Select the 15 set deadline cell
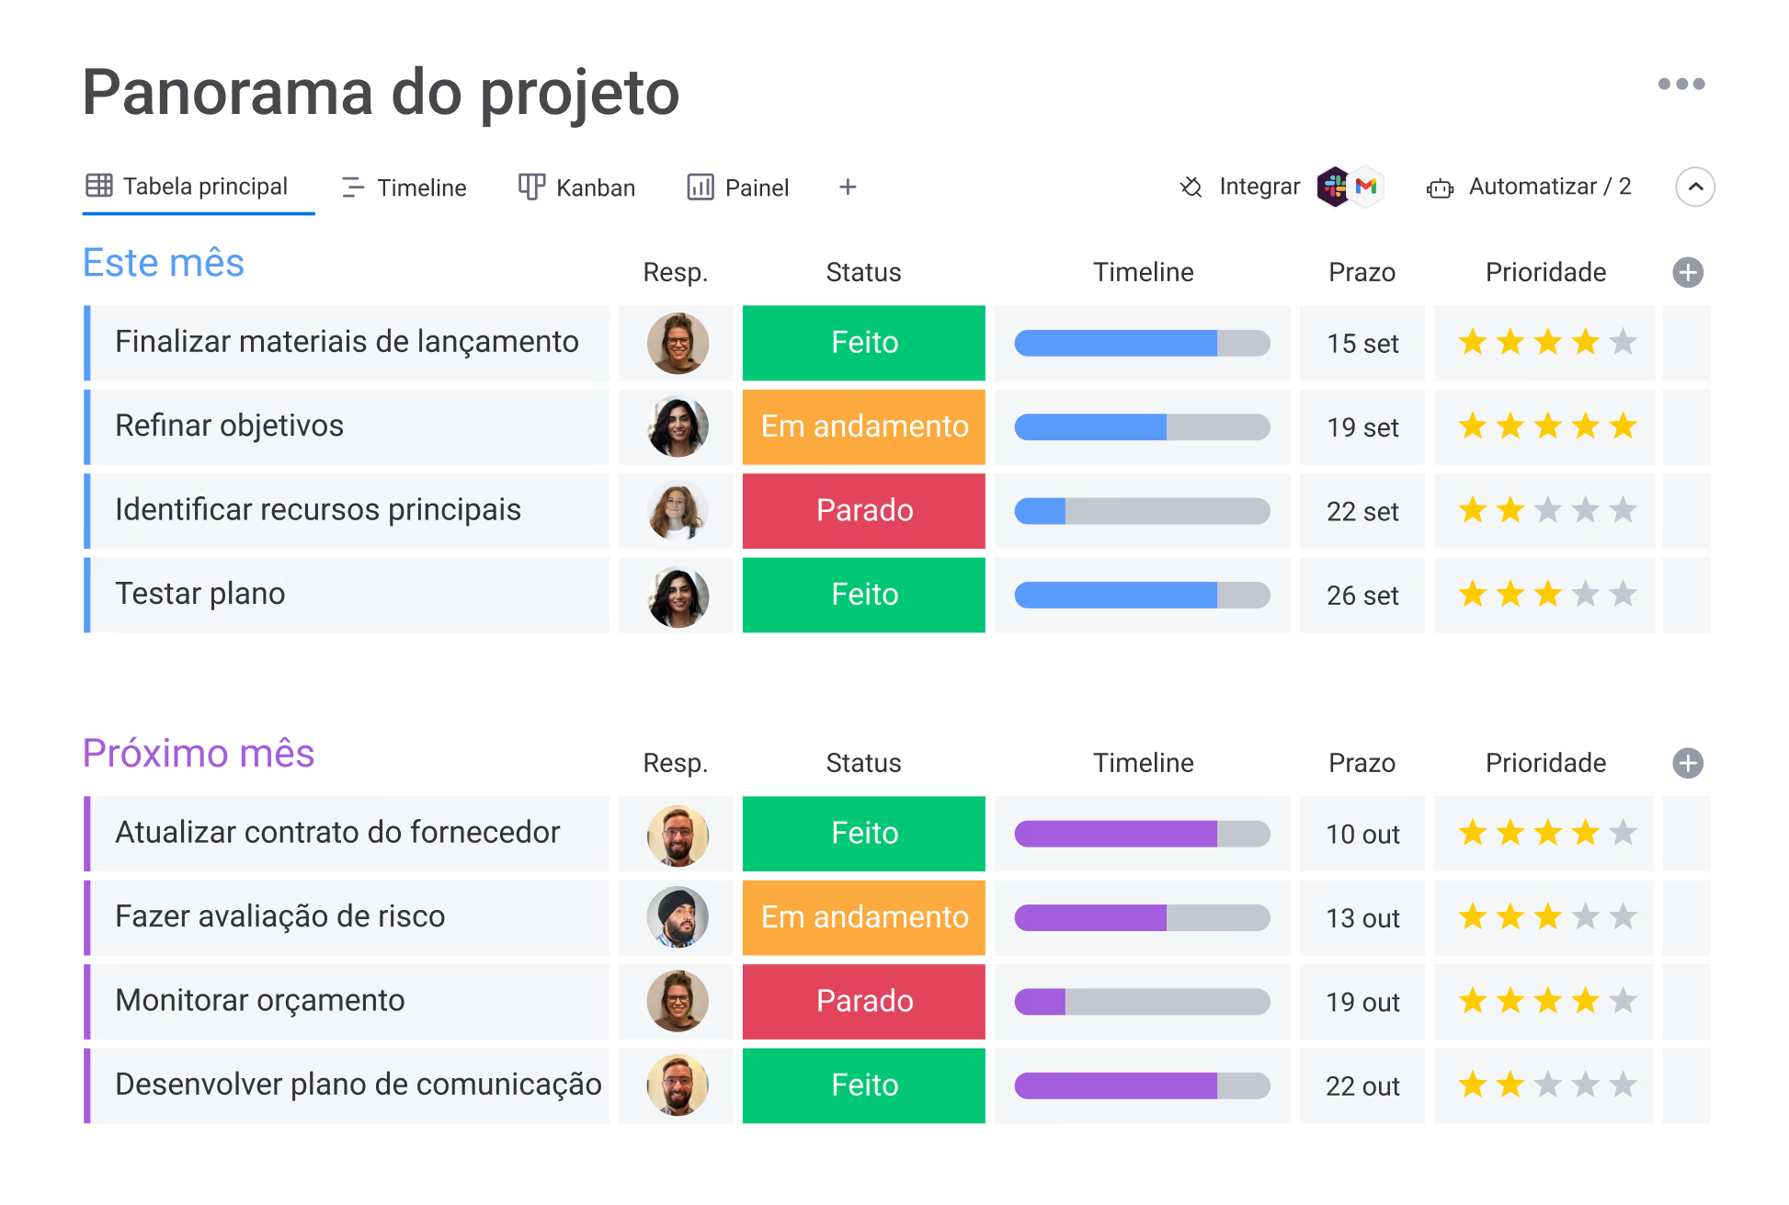This screenshot has width=1789, height=1205. click(1362, 344)
